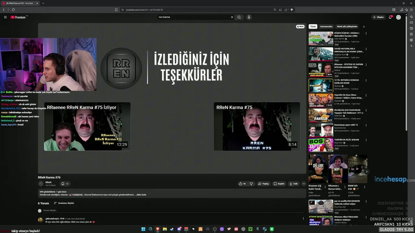Viewport: 415px width, 233px height.
Task: Open options for 'DÜŞEN DÜŞENE' suggestion
Action: 366,33
